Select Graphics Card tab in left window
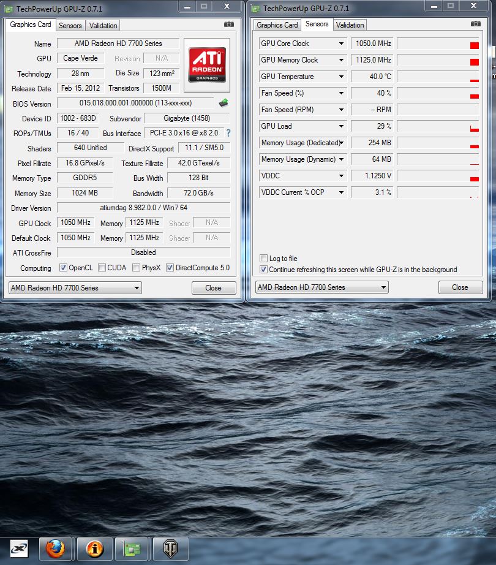 point(31,25)
